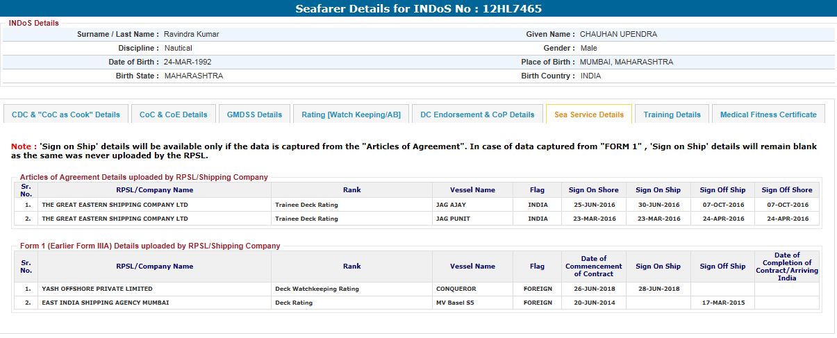Image resolution: width=837 pixels, height=338 pixels.
Task: Open the GMDSS Details tab
Action: point(254,115)
